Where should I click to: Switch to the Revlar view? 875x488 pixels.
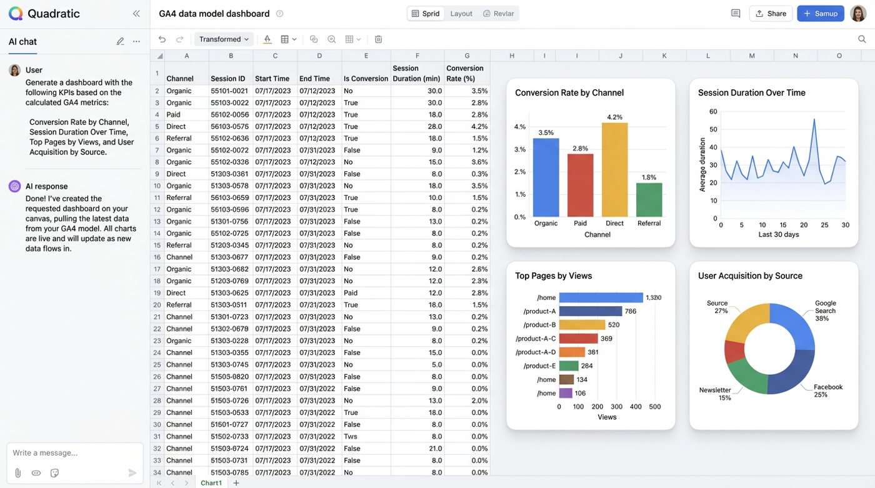(x=498, y=14)
